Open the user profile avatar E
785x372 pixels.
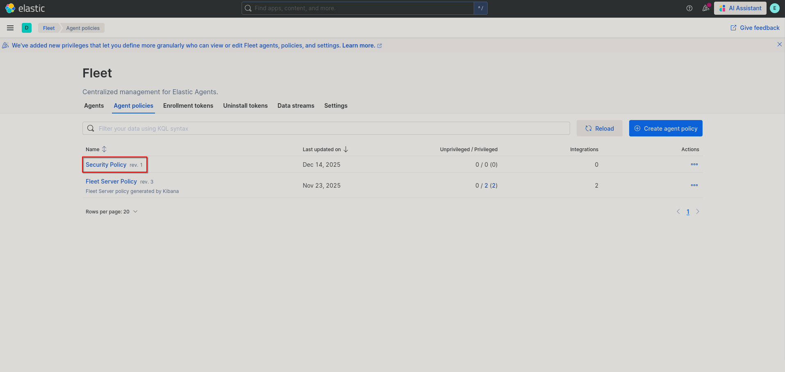775,8
